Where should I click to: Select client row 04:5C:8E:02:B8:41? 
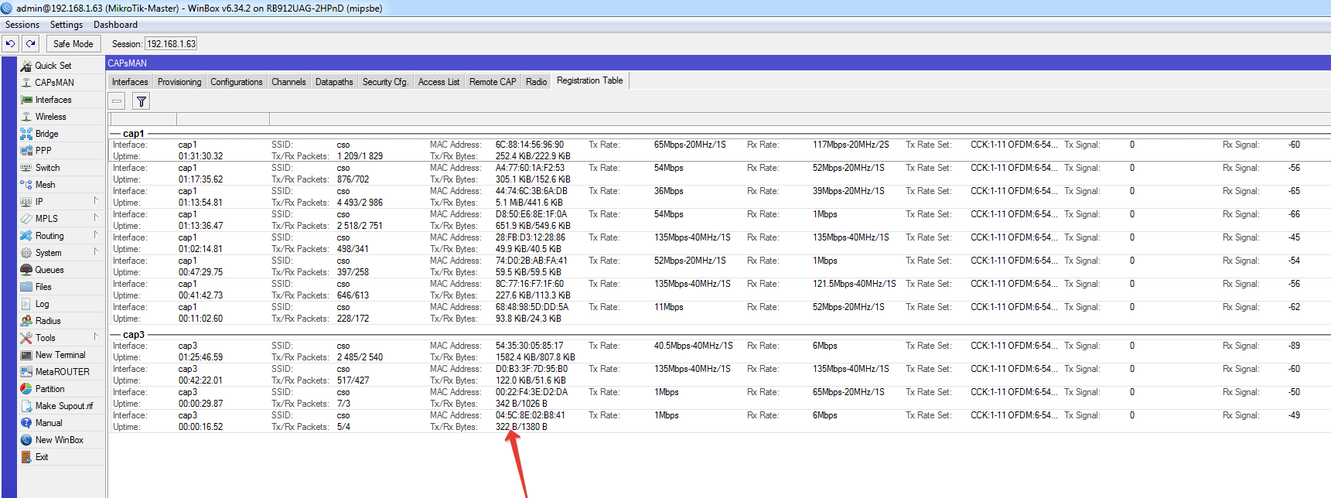pyautogui.click(x=719, y=421)
